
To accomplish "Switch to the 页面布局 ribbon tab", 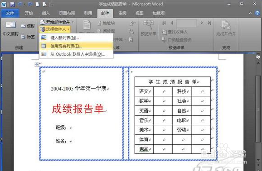I will tap(67, 13).
